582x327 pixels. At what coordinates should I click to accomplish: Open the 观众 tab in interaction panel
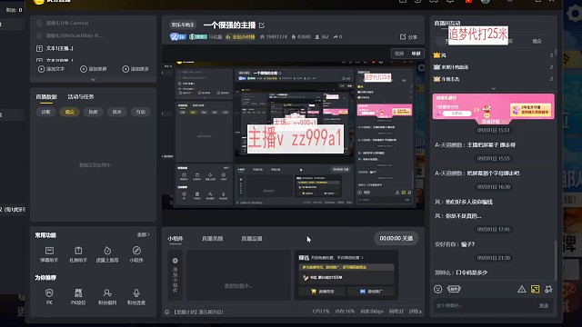tap(537, 41)
